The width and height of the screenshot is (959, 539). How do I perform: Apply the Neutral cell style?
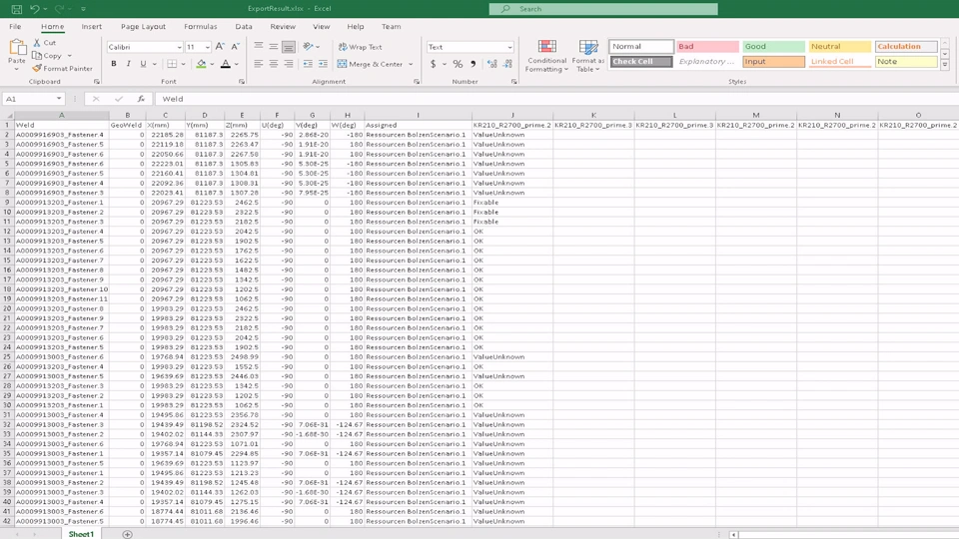click(x=839, y=47)
